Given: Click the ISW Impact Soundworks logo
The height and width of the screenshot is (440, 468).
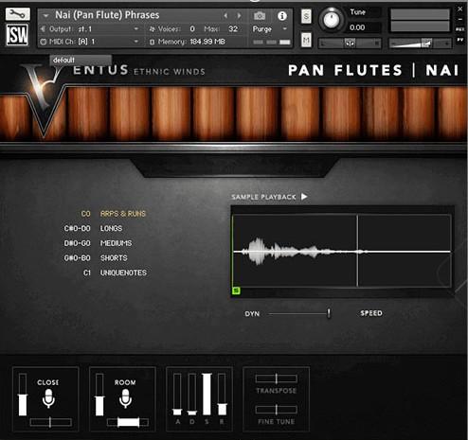Looking at the screenshot, I should [17, 34].
